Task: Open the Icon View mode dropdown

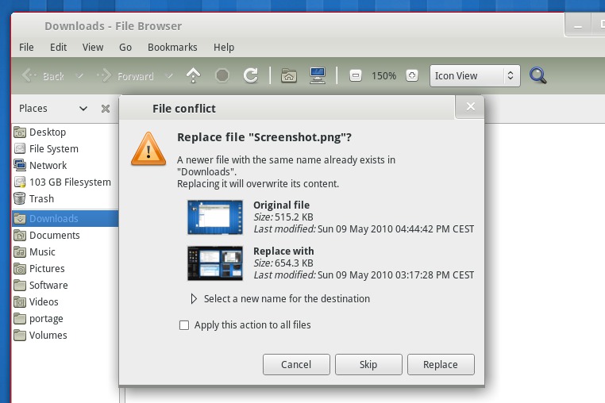Action: tap(475, 75)
